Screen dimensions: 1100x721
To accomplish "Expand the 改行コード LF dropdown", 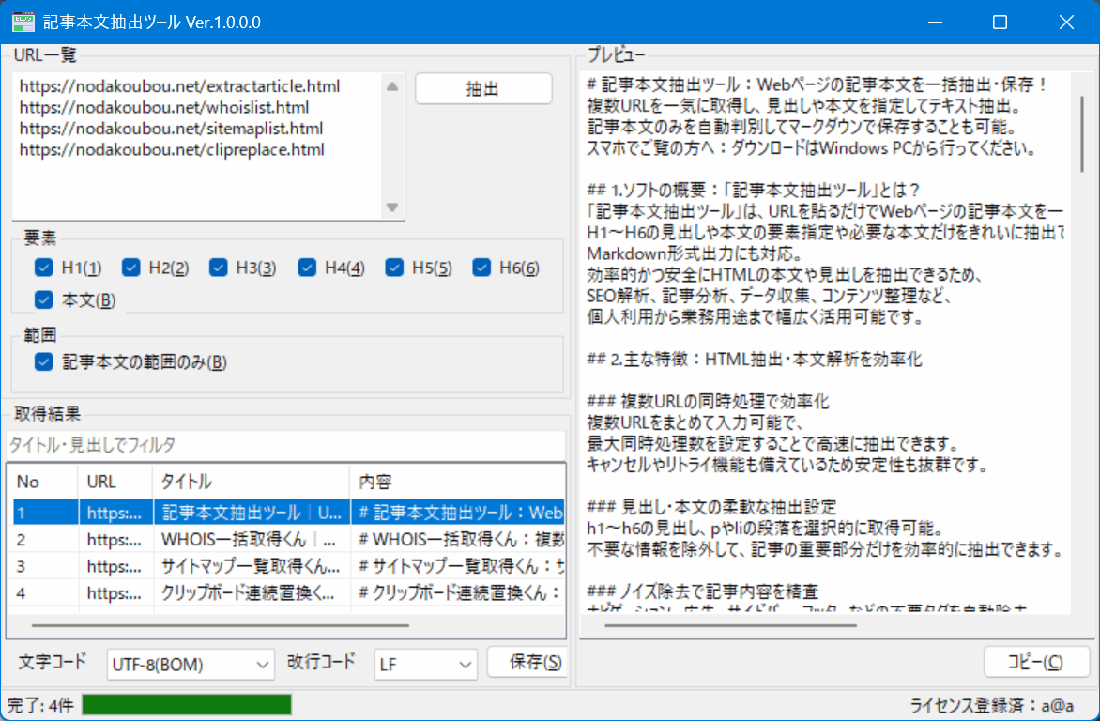I will 426,665.
